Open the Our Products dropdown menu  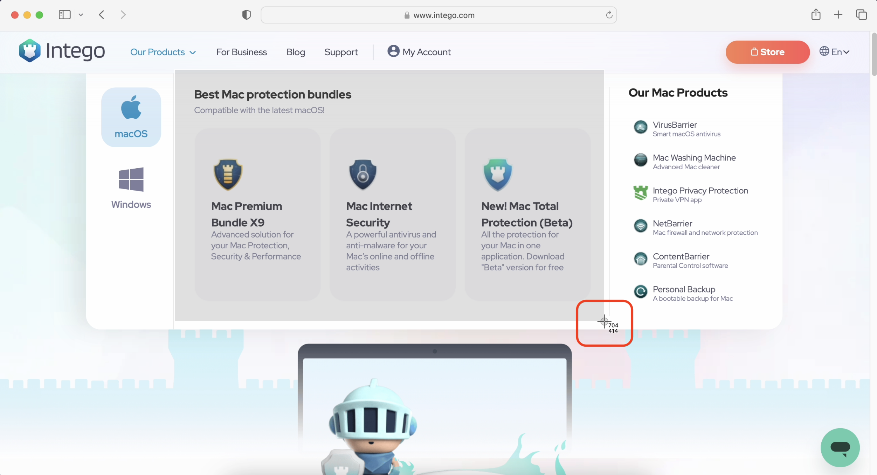pyautogui.click(x=163, y=52)
